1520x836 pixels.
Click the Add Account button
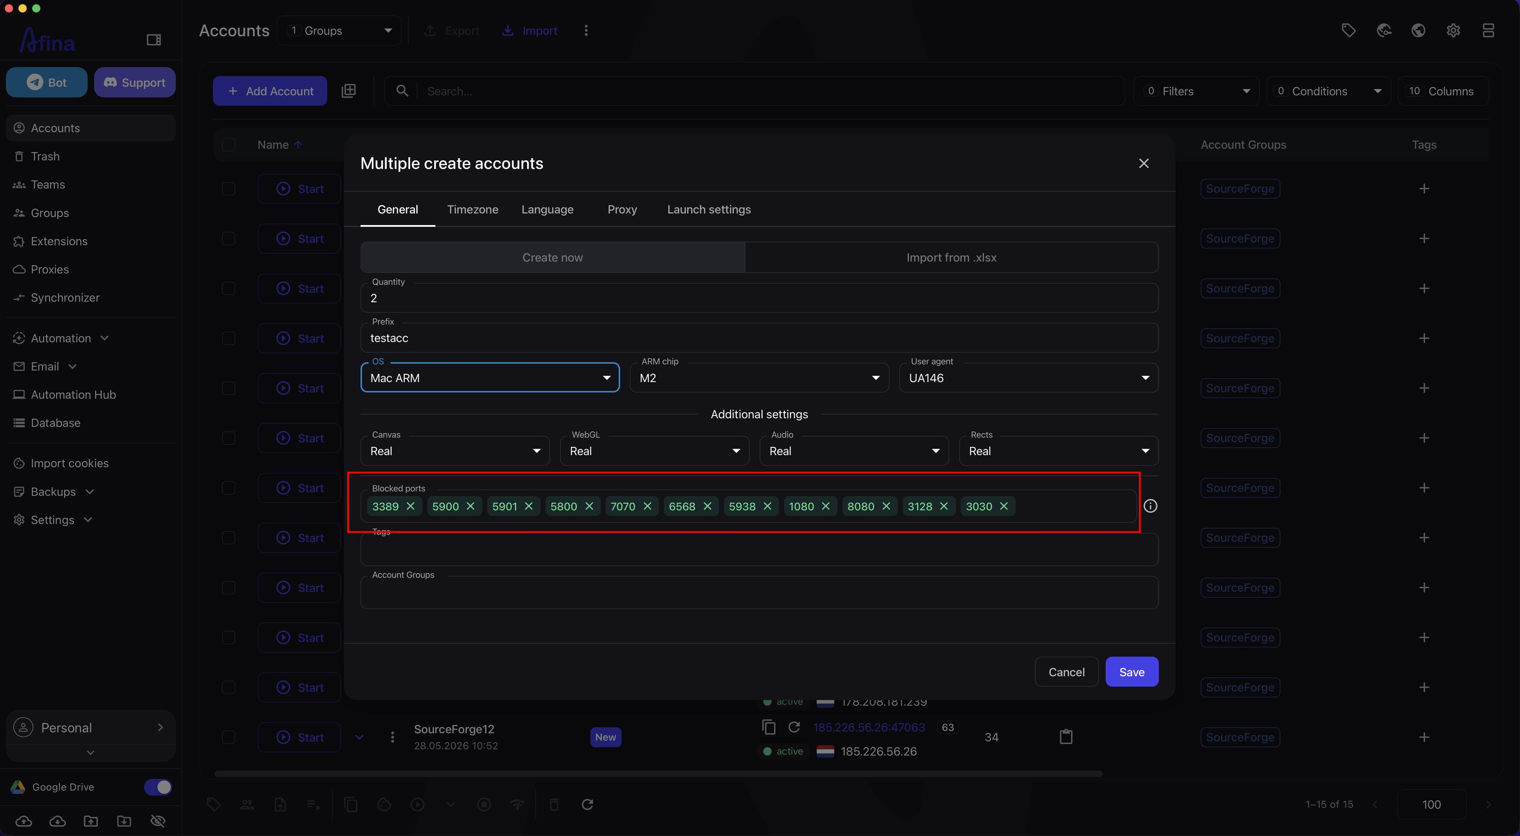270,91
